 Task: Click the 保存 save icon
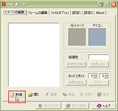coord(99,95)
